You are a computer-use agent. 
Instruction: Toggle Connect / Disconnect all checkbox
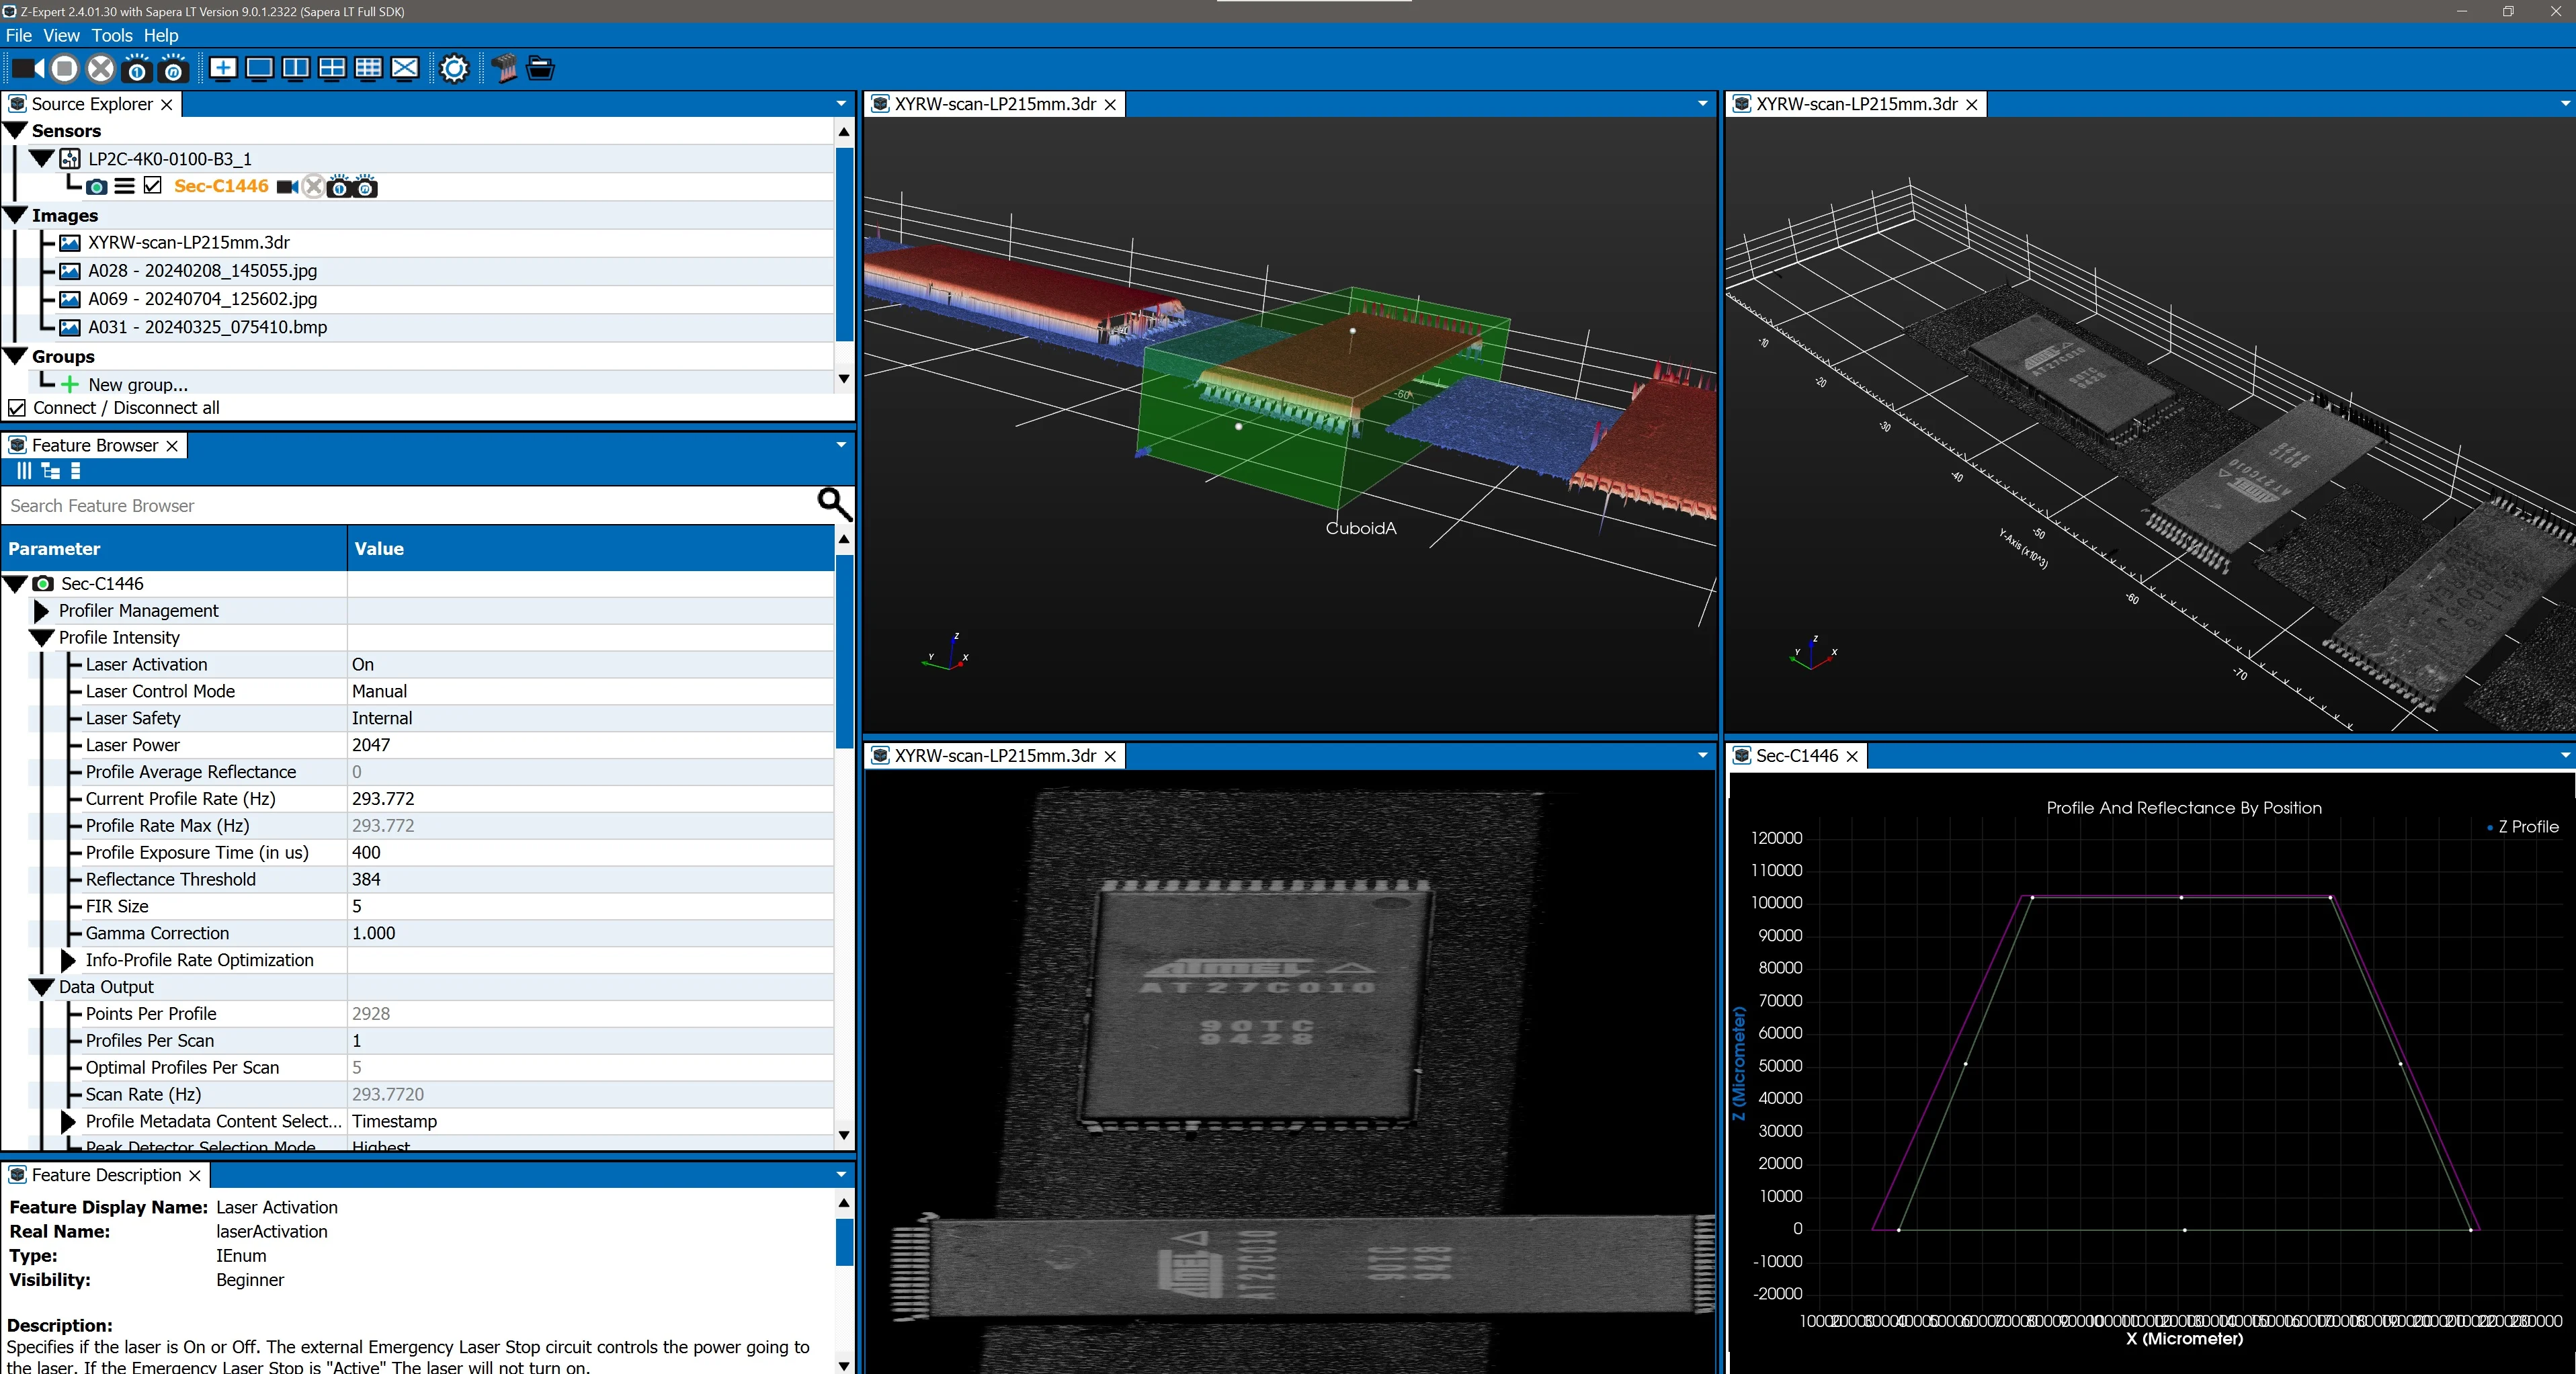pos(17,408)
